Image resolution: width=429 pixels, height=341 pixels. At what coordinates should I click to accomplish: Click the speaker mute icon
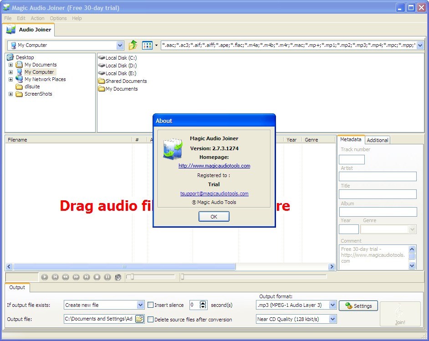click(118, 277)
